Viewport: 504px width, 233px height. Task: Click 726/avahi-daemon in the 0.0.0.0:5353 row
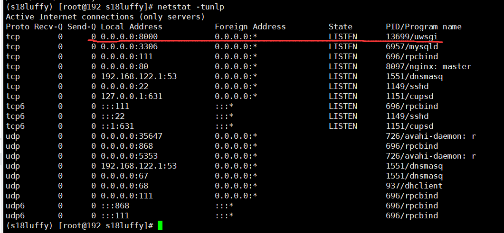tap(431, 156)
